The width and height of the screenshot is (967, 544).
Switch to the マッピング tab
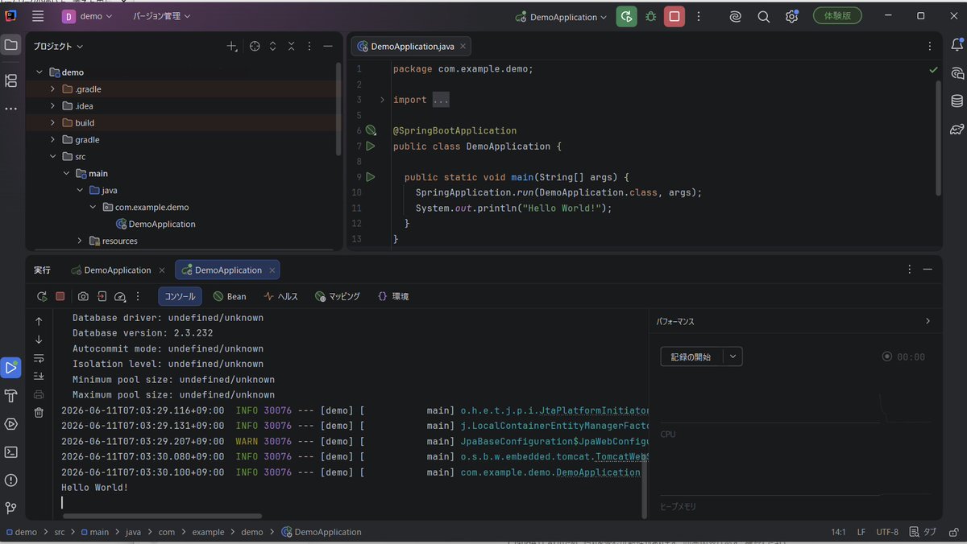[337, 296]
